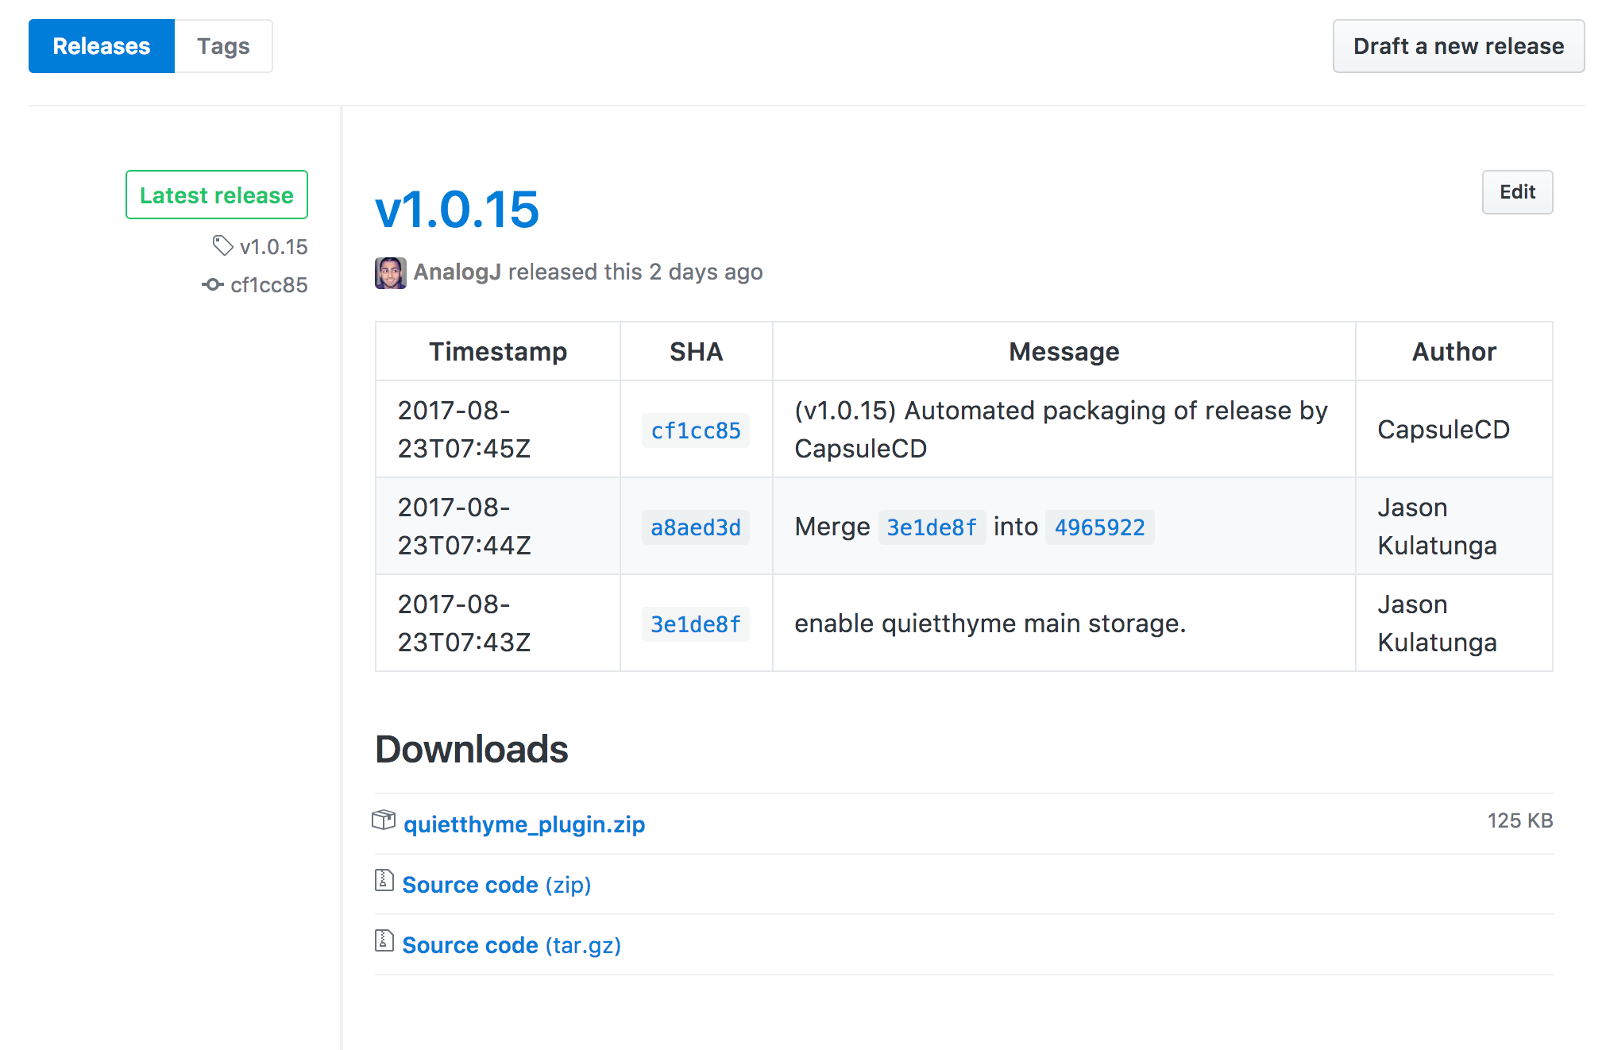
Task: Click the archive icon for Source code (tar.gz)
Action: pyautogui.click(x=384, y=940)
